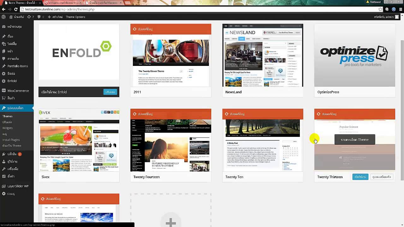The image size is (404, 227).
Task: Click the update notice on Twenty Fourteen
Action: [171, 114]
